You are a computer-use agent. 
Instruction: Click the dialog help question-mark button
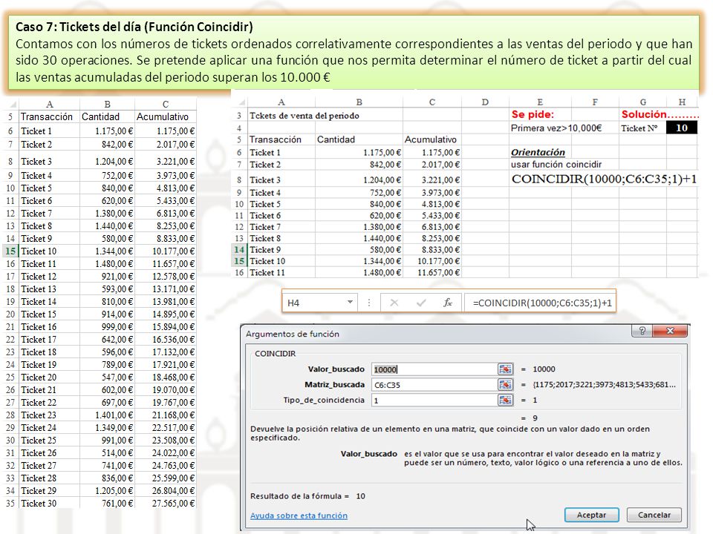642,331
